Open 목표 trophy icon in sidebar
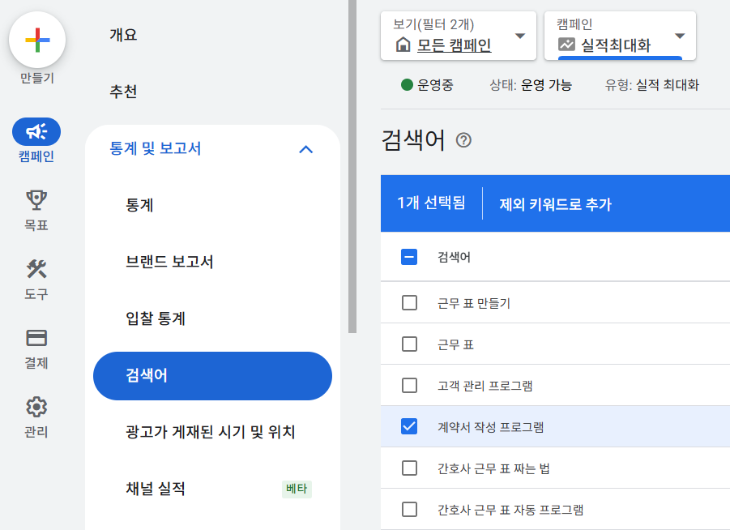 point(36,199)
